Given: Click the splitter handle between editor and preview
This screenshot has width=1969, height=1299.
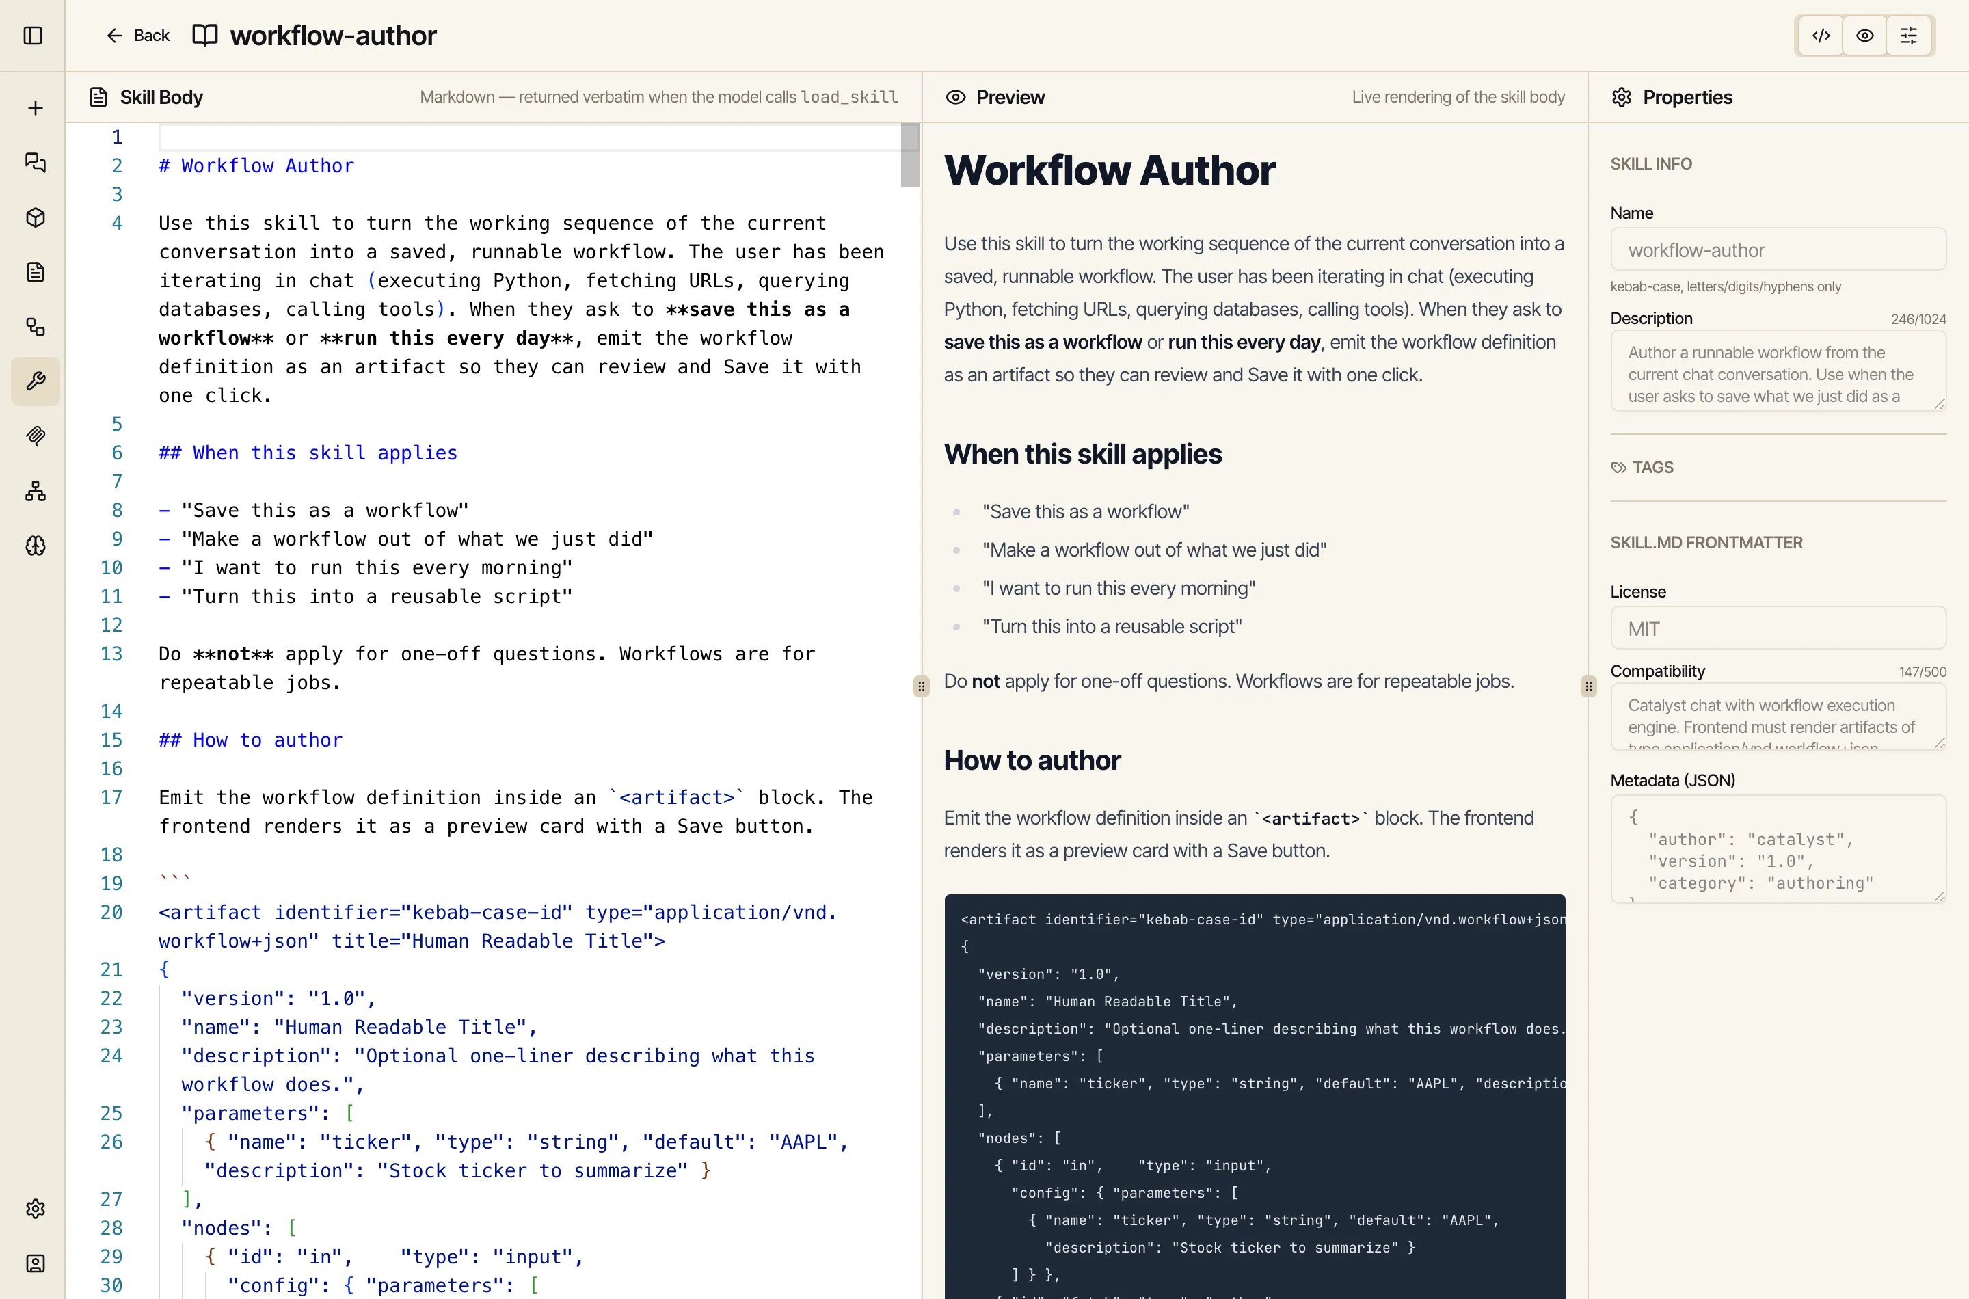Looking at the screenshot, I should [921, 686].
